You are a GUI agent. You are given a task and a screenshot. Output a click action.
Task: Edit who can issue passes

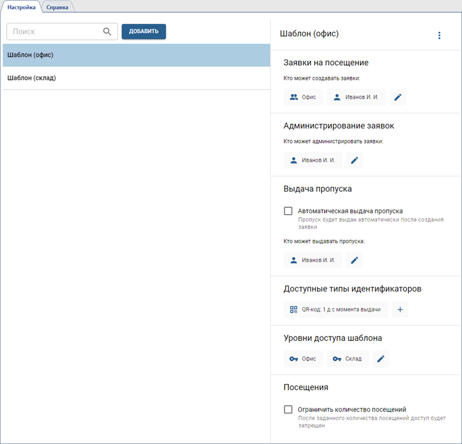point(354,260)
